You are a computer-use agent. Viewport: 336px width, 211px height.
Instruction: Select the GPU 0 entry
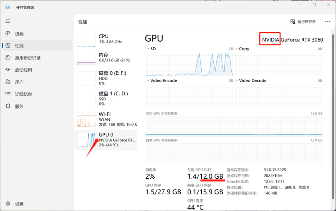106,140
